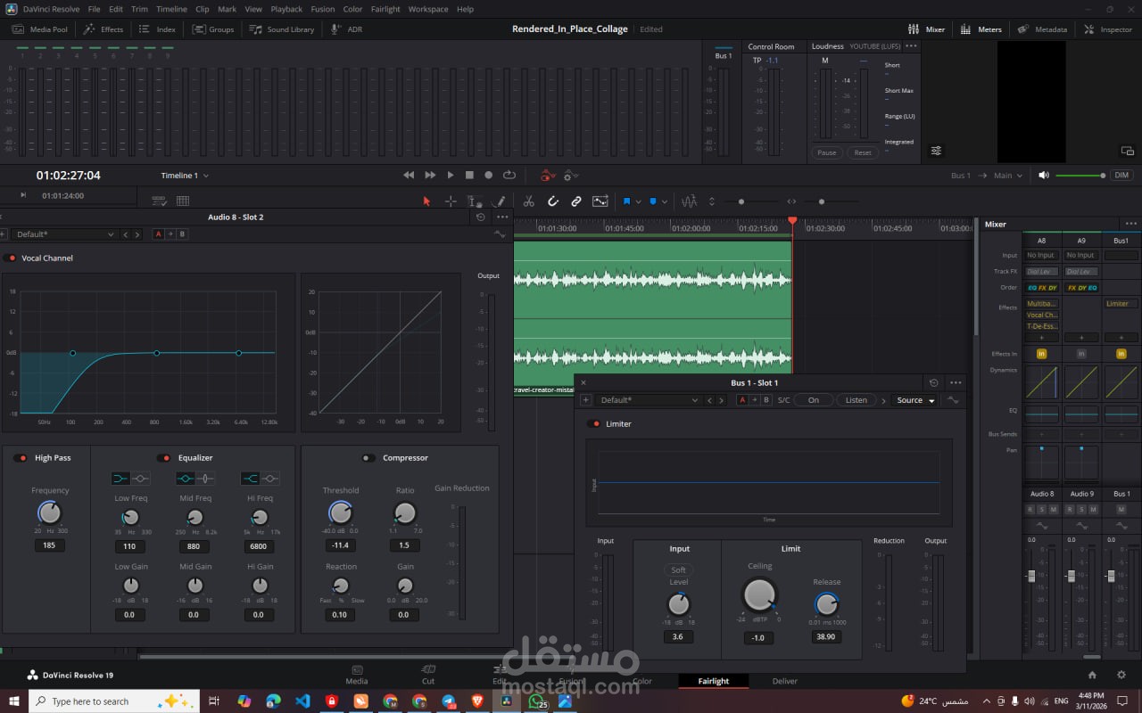Reset the Bus 1 Limiter plugin
The height and width of the screenshot is (713, 1142).
933,382
